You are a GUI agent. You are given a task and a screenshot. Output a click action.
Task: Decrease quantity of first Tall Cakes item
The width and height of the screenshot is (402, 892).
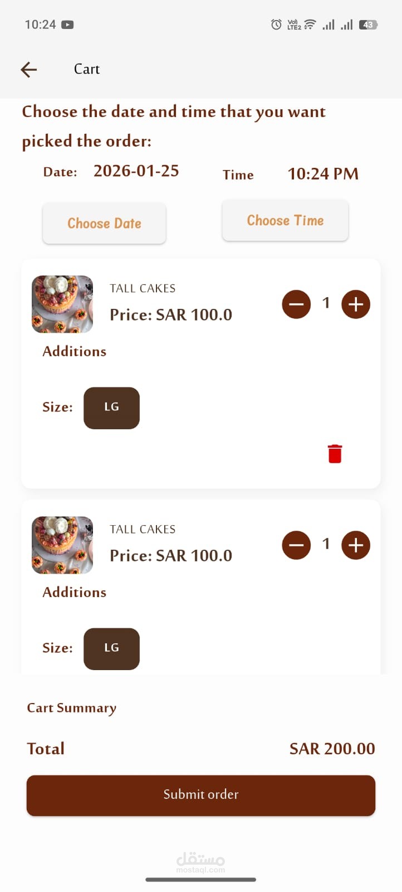(x=296, y=304)
